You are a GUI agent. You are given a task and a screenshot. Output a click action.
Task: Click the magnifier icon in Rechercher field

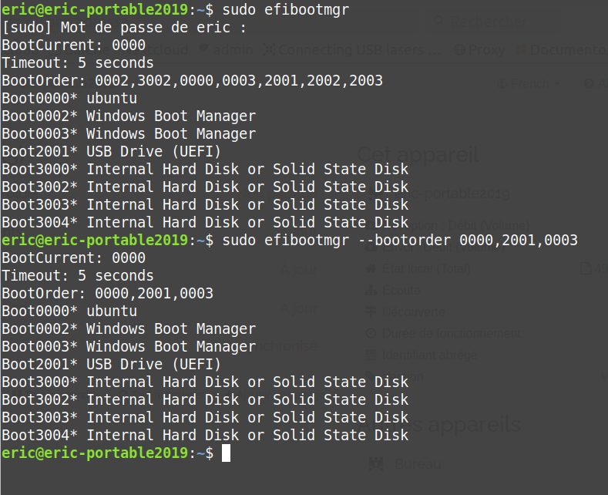(438, 21)
